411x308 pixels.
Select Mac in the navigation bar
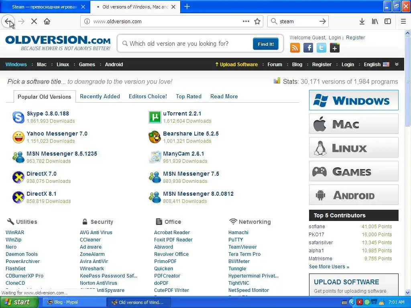click(42, 65)
